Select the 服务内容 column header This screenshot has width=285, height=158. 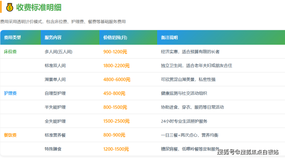point(53,38)
